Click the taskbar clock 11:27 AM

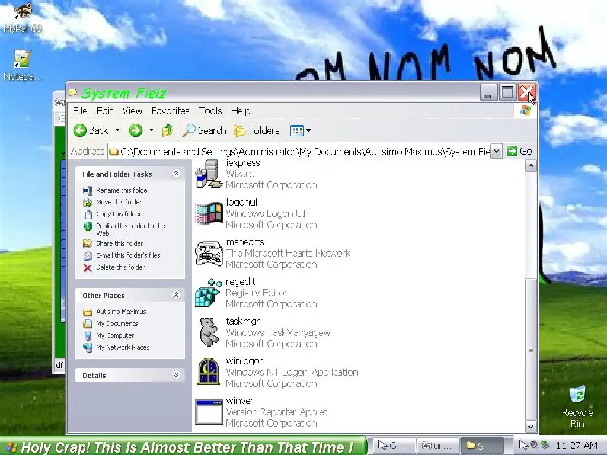(577, 446)
